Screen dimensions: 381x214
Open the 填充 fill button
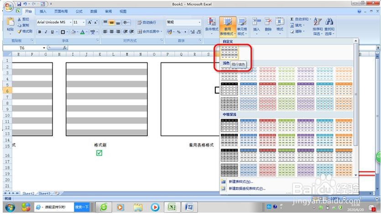click(x=297, y=25)
